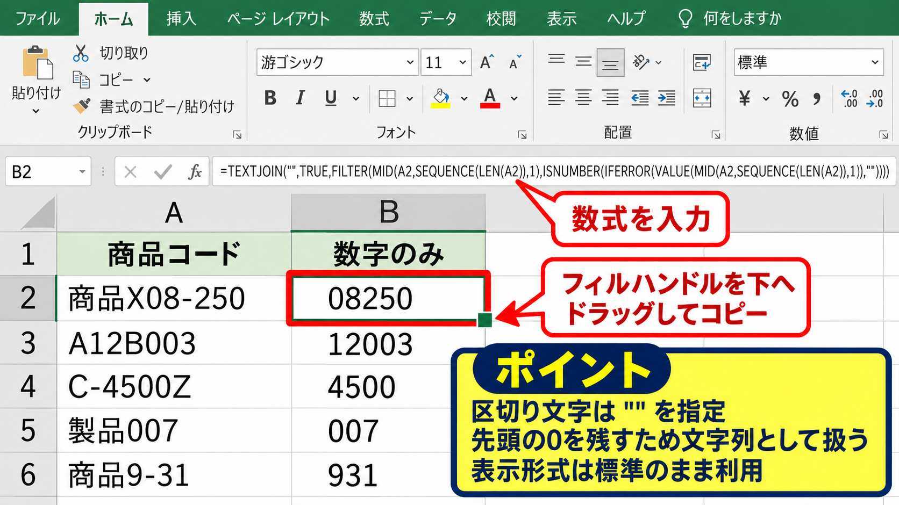Open the 游ゴシック font name dropdown
The height and width of the screenshot is (505, 899).
(x=410, y=62)
